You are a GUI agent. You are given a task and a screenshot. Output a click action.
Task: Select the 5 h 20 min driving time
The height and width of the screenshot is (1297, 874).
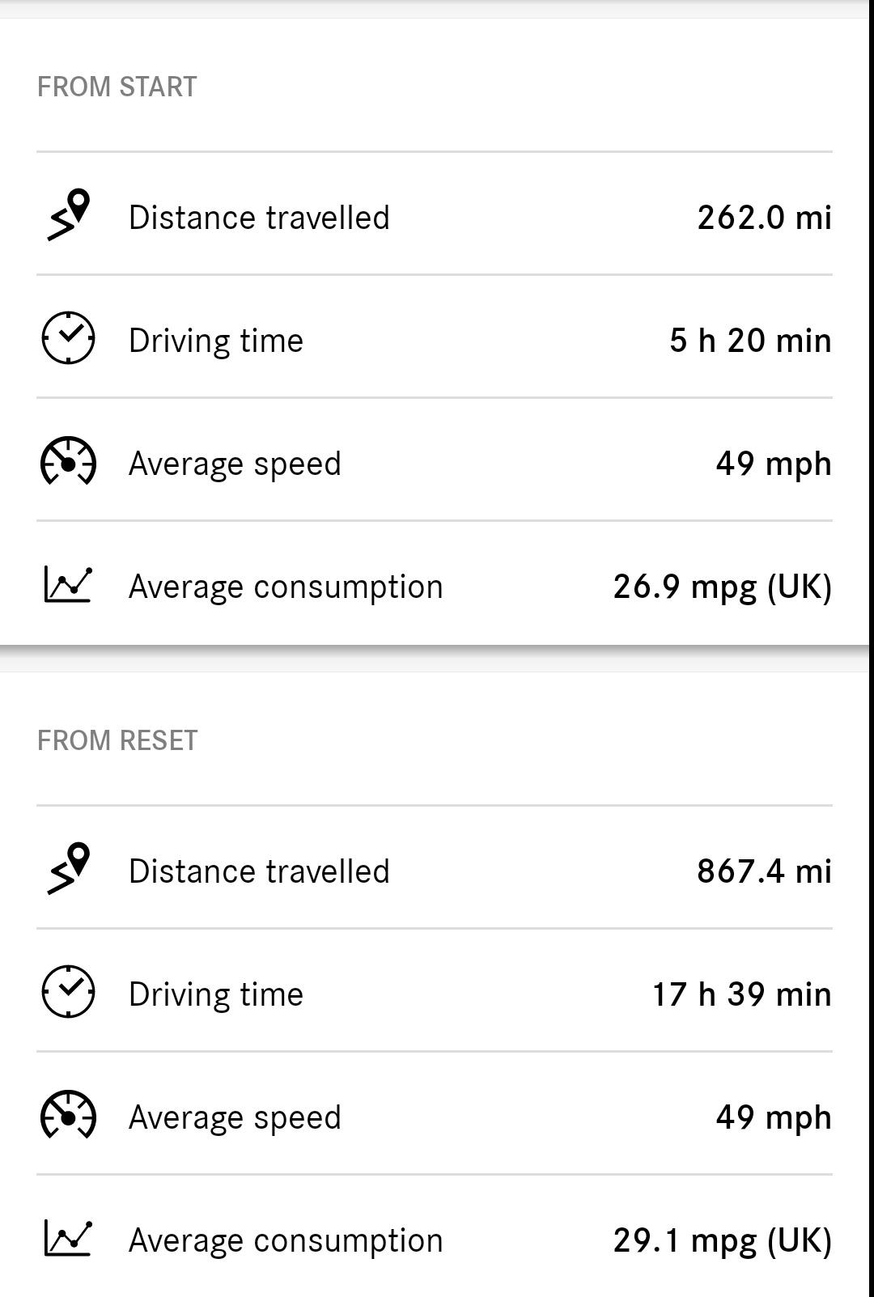(x=750, y=341)
